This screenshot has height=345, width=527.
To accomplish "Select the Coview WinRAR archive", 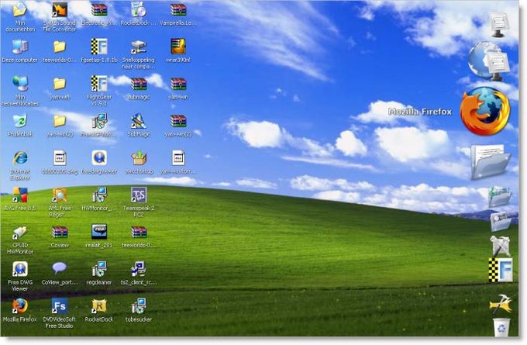I will point(60,233).
